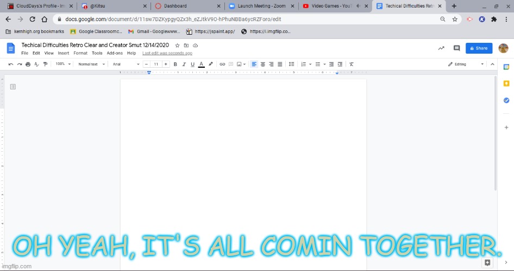Viewport: 514px width, 271px height.
Task: Click the document title text field
Action: [x=95, y=45]
